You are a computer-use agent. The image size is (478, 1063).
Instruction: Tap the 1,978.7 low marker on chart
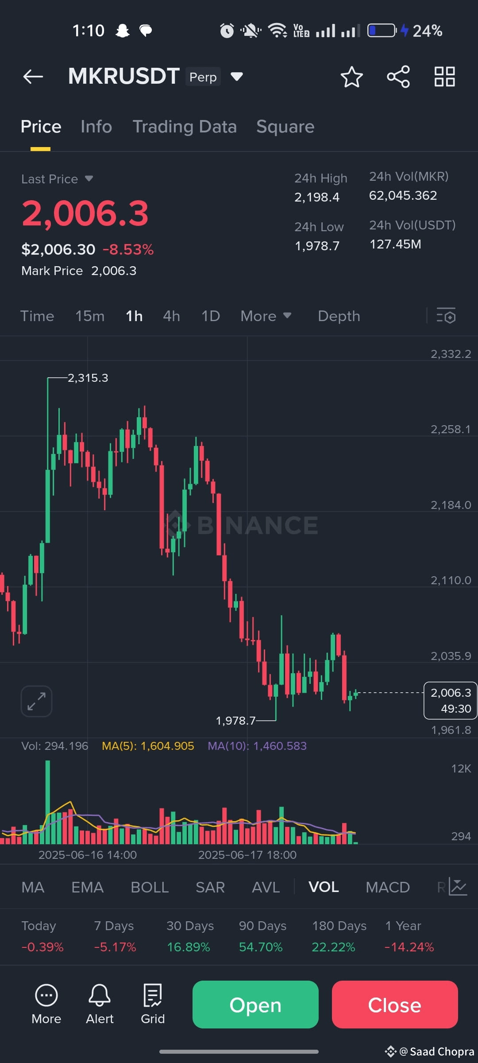pos(235,721)
